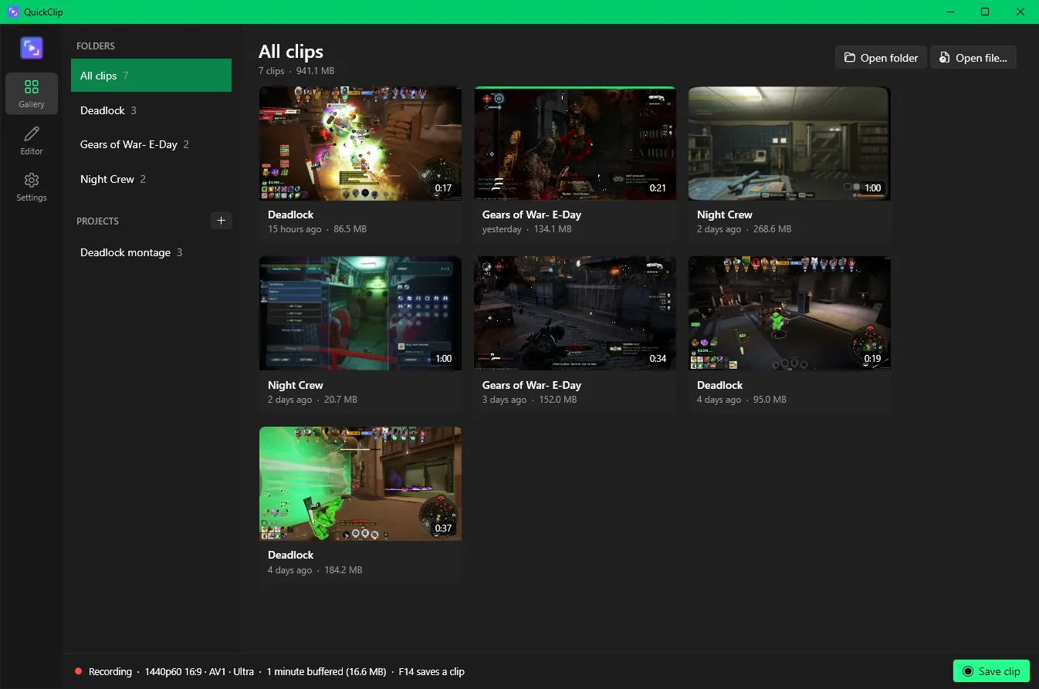Open the 0:17 Deadlock clip thumbnail
1039x689 pixels.
(x=360, y=144)
